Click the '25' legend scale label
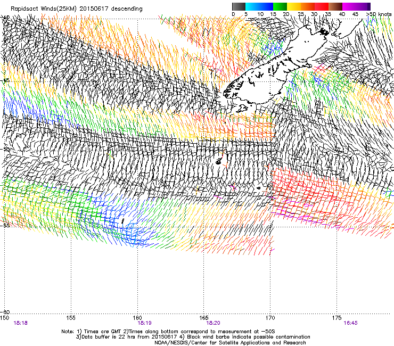 (x=301, y=14)
